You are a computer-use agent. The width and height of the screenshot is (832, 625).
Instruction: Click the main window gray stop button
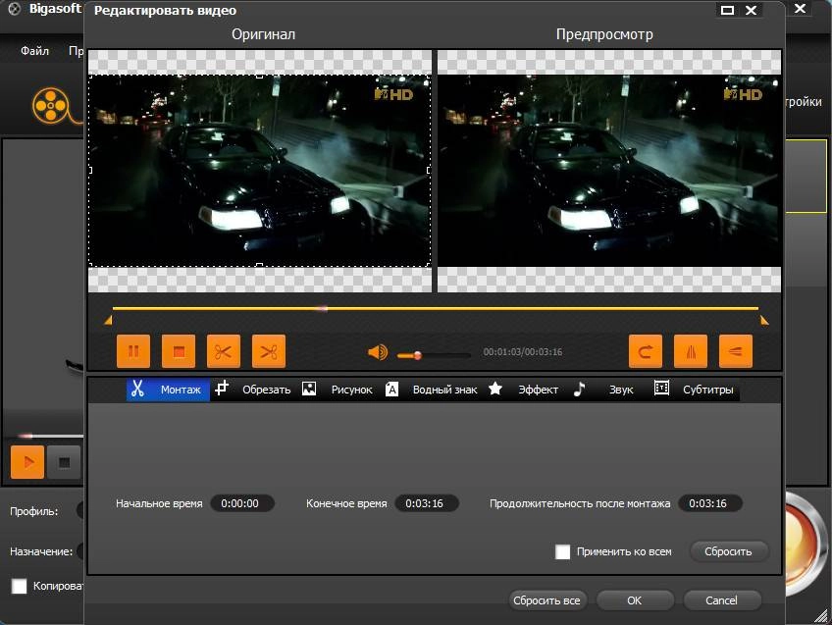tap(64, 463)
